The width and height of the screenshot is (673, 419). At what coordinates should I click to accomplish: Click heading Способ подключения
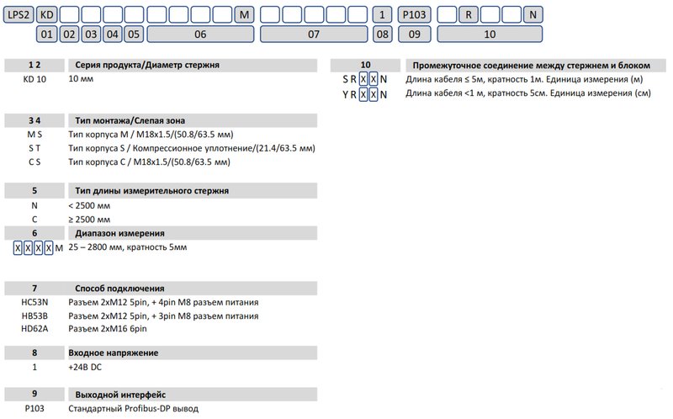point(119,289)
